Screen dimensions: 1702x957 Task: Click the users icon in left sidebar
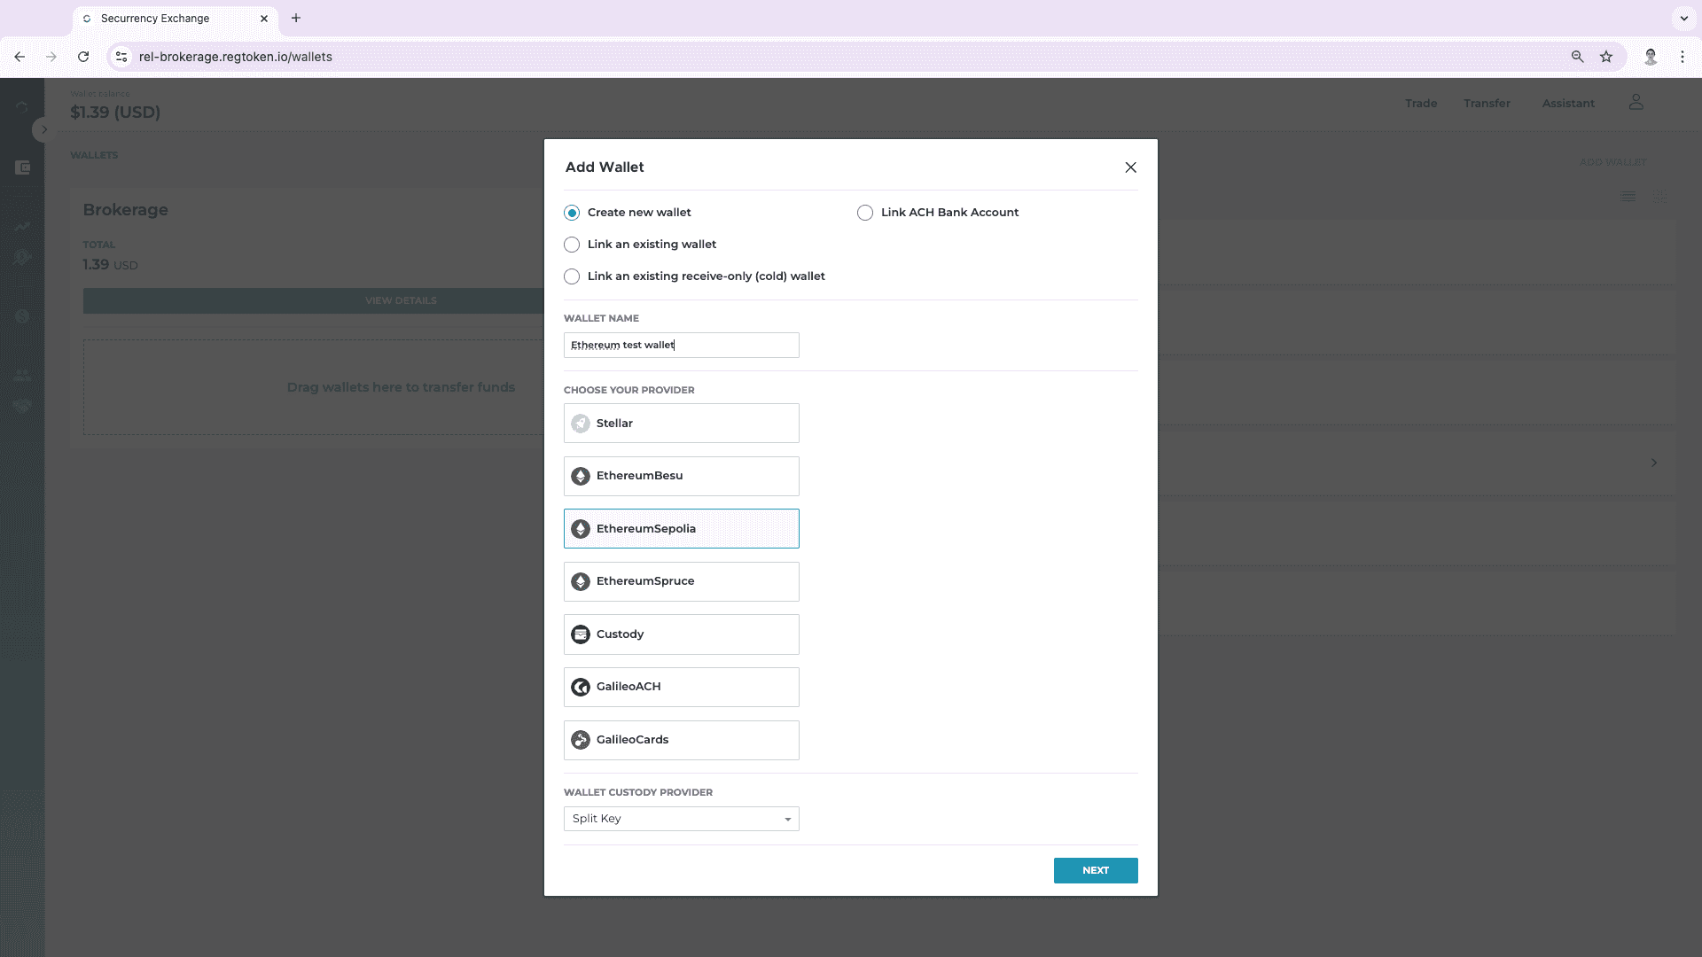coord(22,375)
